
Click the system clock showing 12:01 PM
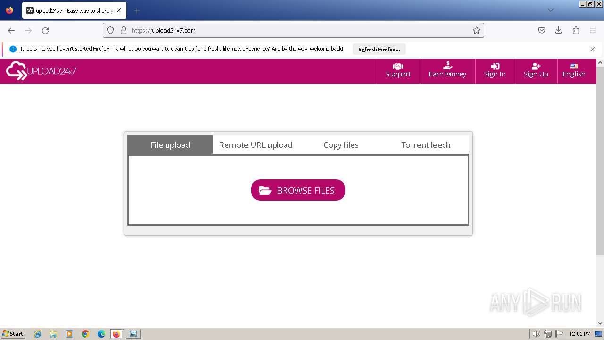pyautogui.click(x=580, y=334)
